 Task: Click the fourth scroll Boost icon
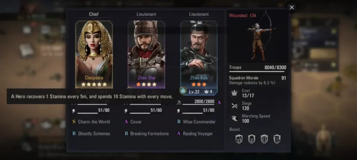[277, 139]
